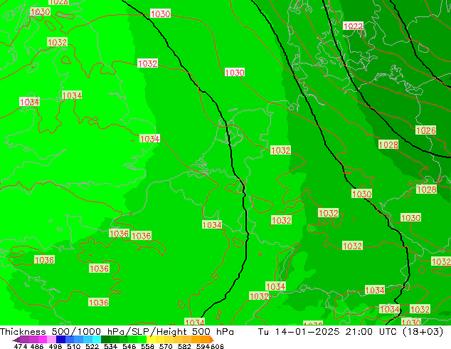Pick the brightest lime green legend swatch
Viewport: 451px width, 349px height.
[x=142, y=340]
